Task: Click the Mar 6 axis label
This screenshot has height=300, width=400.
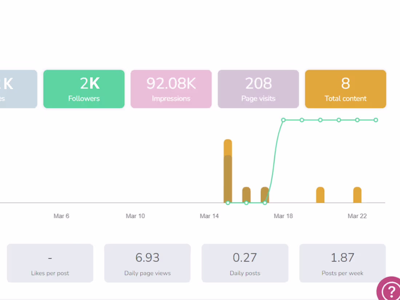Action: pyautogui.click(x=61, y=216)
